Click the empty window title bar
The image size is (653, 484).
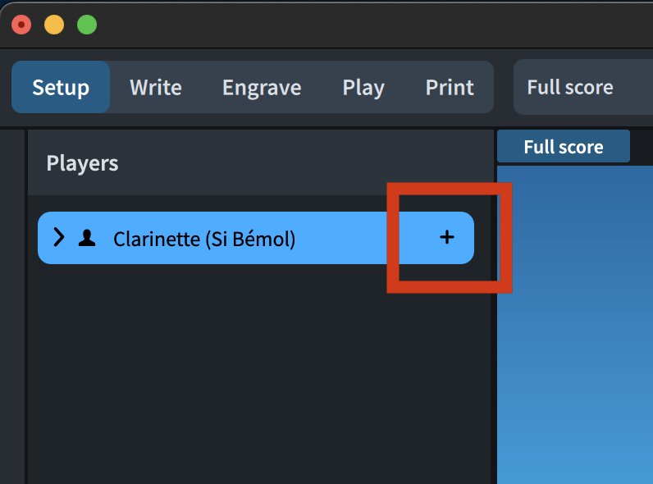pos(369,25)
